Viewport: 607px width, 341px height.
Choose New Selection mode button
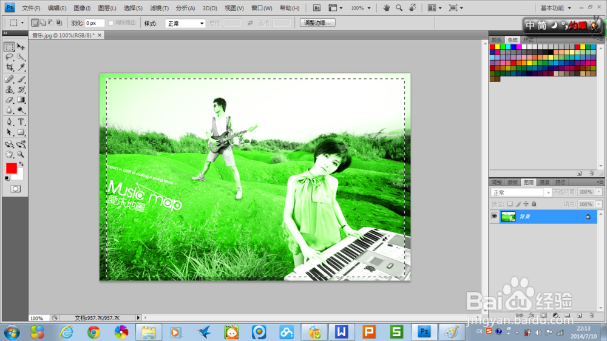[x=35, y=23]
